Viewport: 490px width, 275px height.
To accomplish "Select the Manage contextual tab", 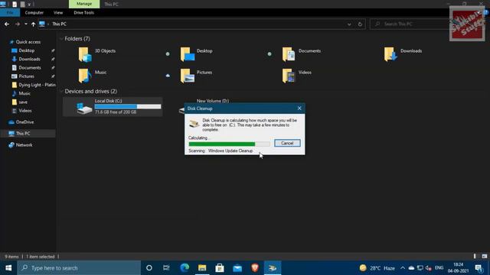I will pos(84,4).
